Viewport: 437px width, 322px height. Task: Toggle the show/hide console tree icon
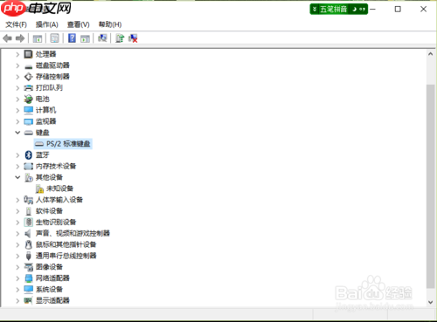tap(38, 38)
